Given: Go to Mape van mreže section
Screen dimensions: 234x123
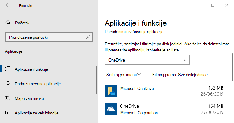Looking at the screenshot, I should point(29,98).
